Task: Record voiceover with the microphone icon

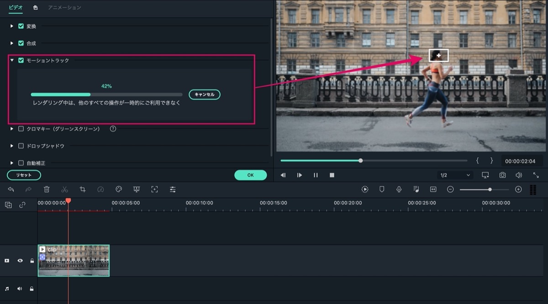Action: pyautogui.click(x=399, y=189)
